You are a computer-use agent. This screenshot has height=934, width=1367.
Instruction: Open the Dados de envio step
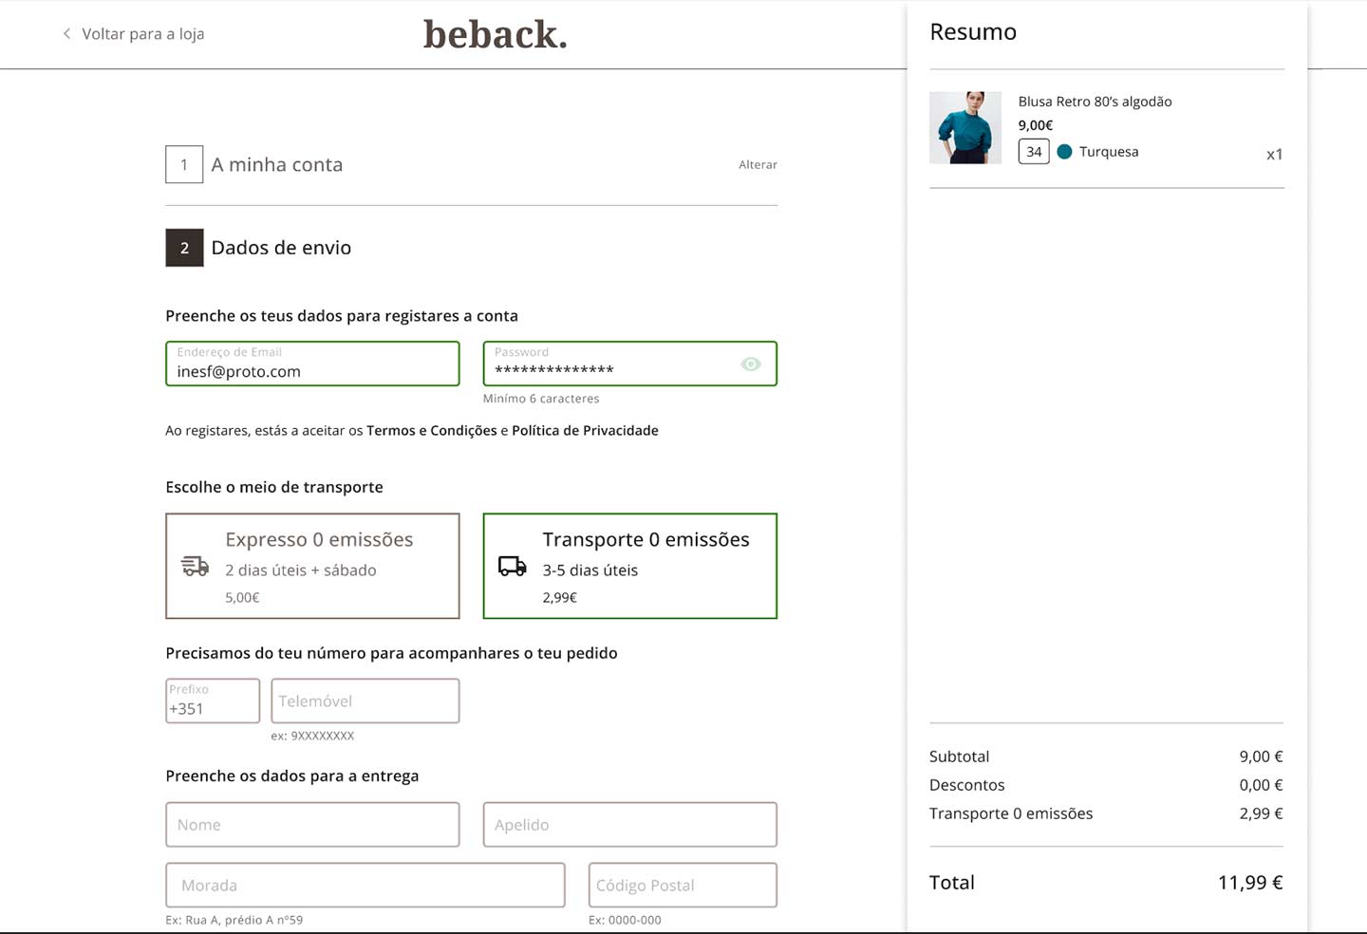281,248
